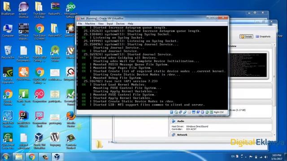Select the eclipse Shortcut desktop icon
This screenshot has width=287, height=161.
(x=23, y=10)
